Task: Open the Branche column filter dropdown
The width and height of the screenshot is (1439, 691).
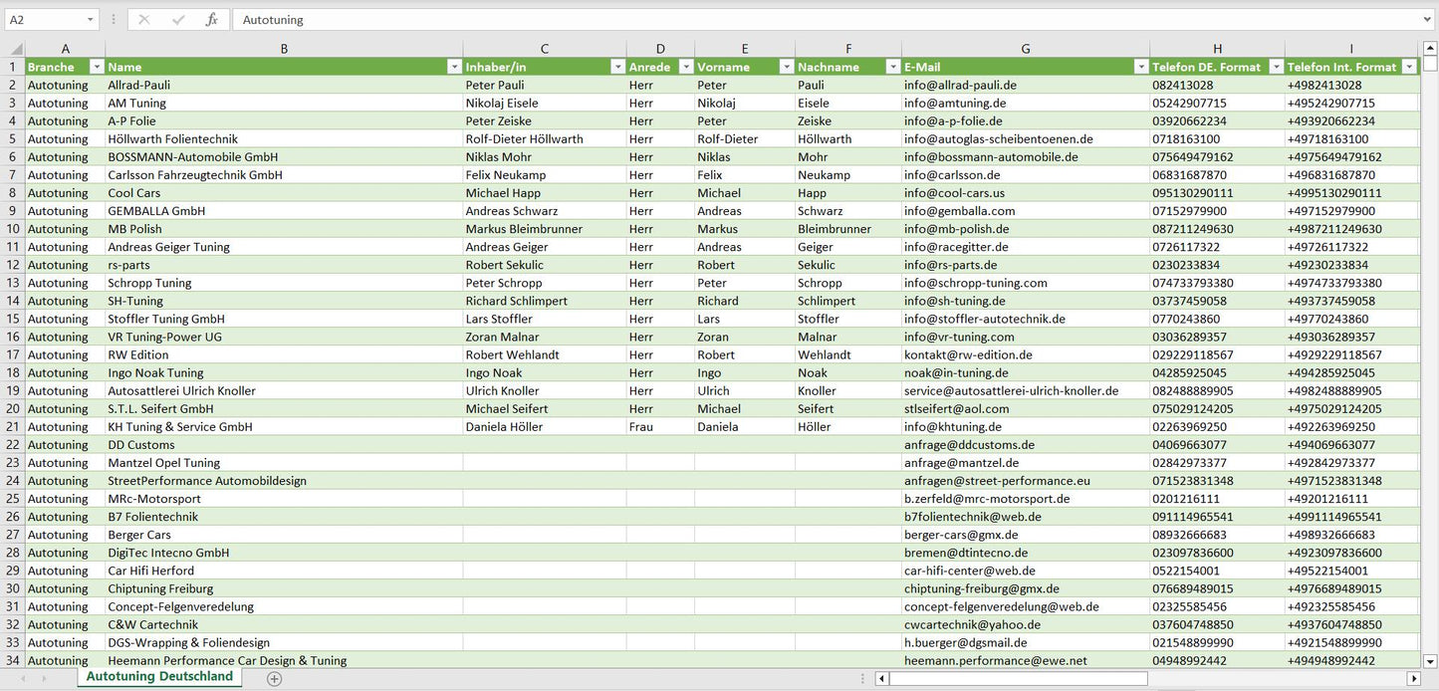Action: [x=97, y=67]
